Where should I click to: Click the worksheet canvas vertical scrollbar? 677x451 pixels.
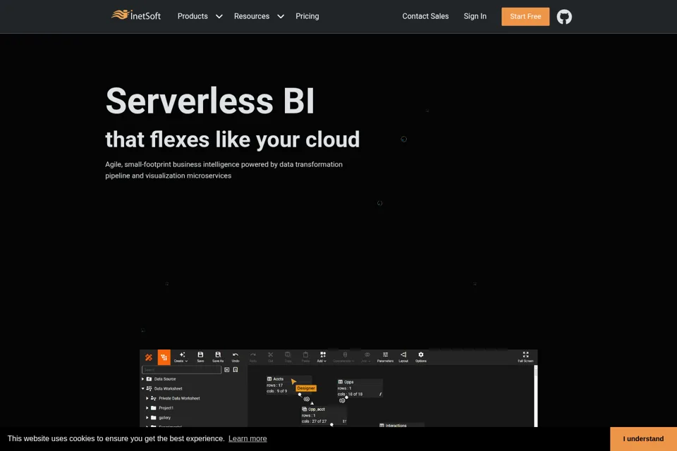[x=536, y=396]
